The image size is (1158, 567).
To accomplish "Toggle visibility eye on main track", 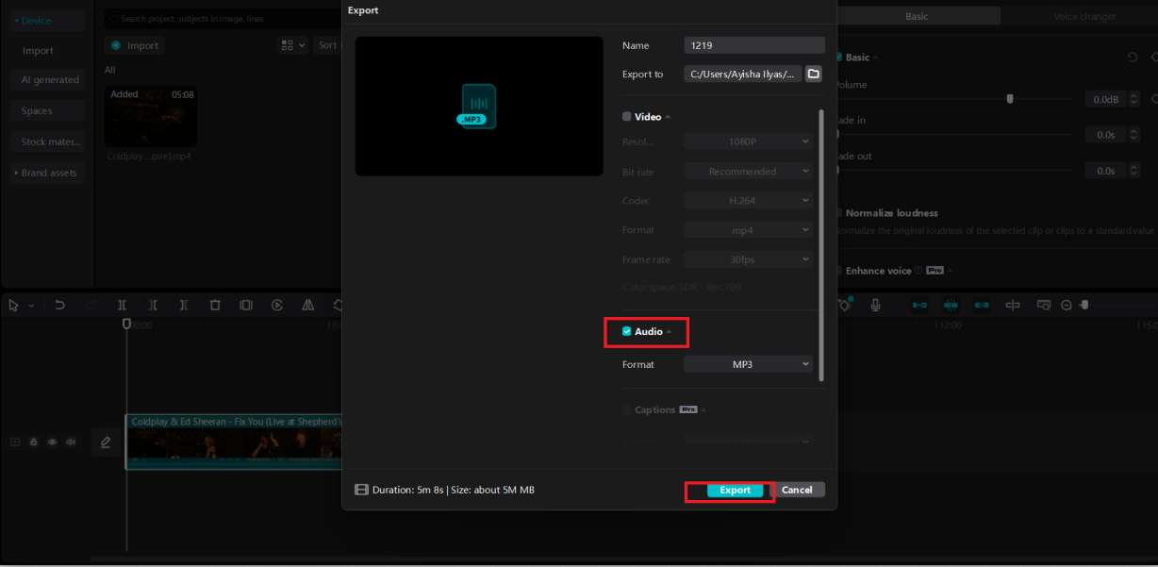I will [x=52, y=442].
